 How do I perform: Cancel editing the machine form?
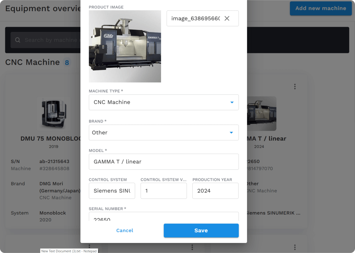pyautogui.click(x=125, y=230)
